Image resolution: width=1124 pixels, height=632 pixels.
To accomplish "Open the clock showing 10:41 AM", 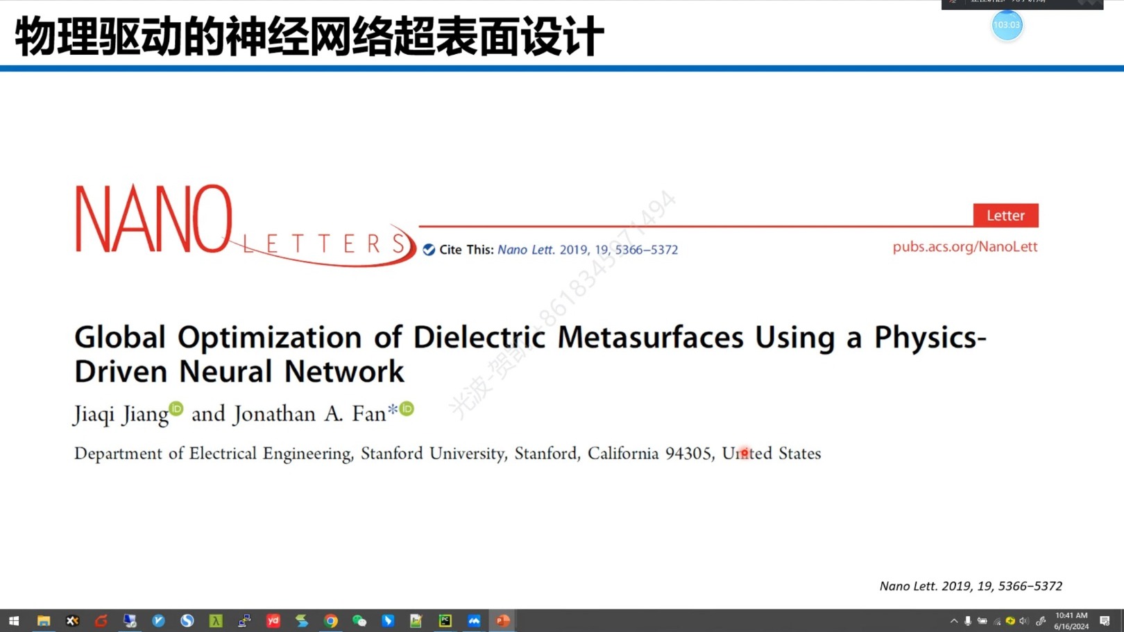I will click(1071, 621).
